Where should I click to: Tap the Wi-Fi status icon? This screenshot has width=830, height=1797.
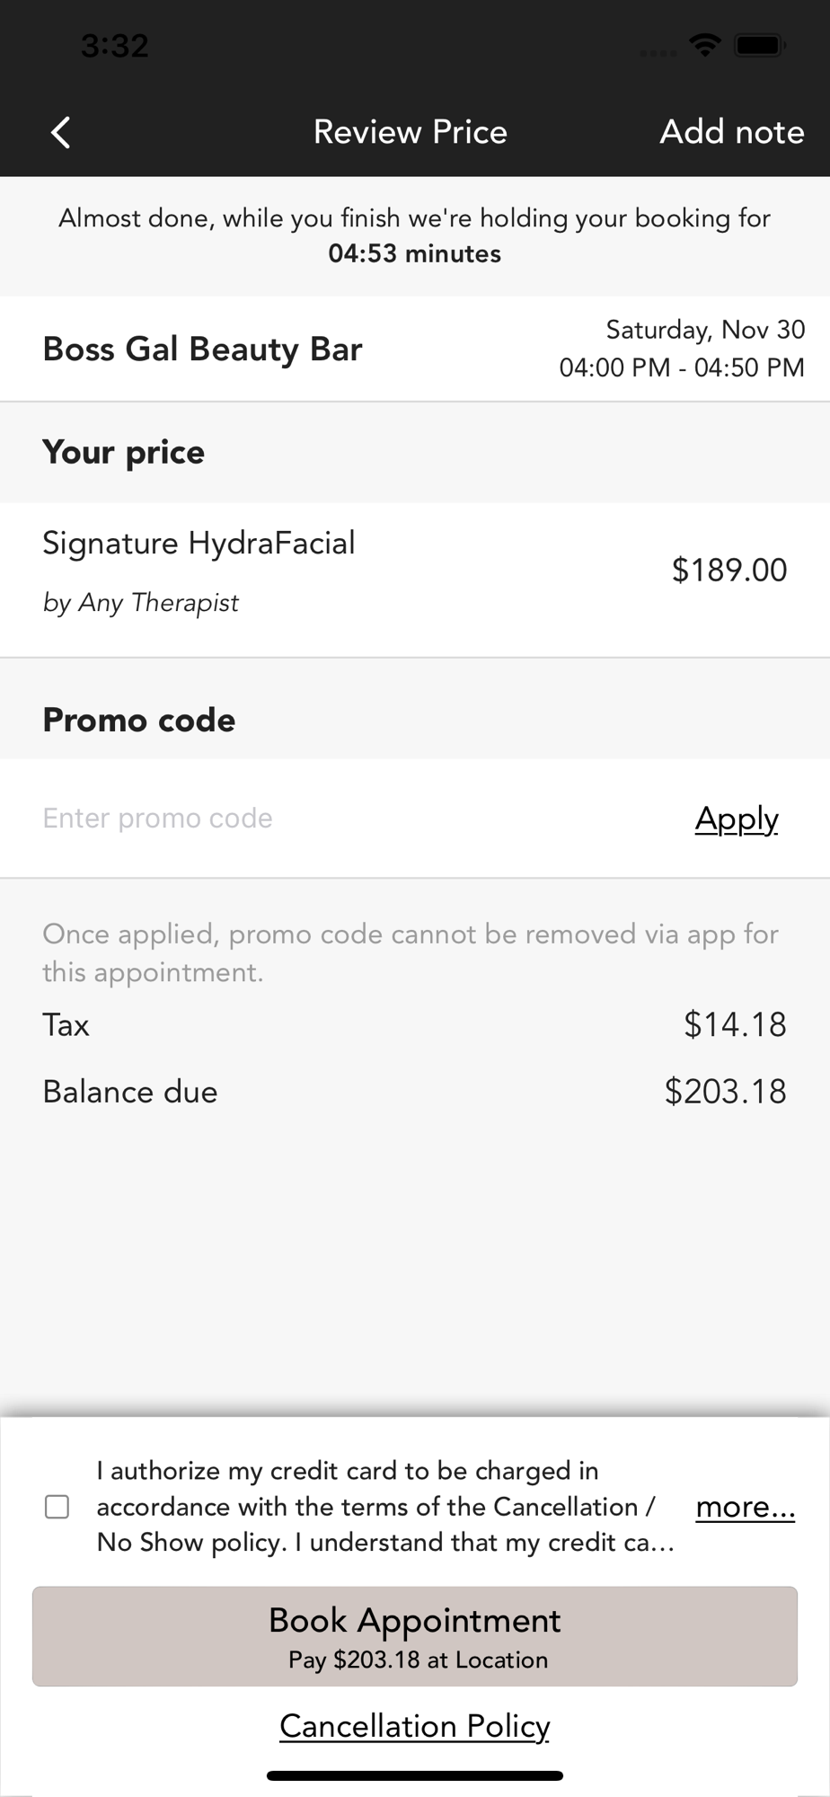pyautogui.click(x=706, y=44)
